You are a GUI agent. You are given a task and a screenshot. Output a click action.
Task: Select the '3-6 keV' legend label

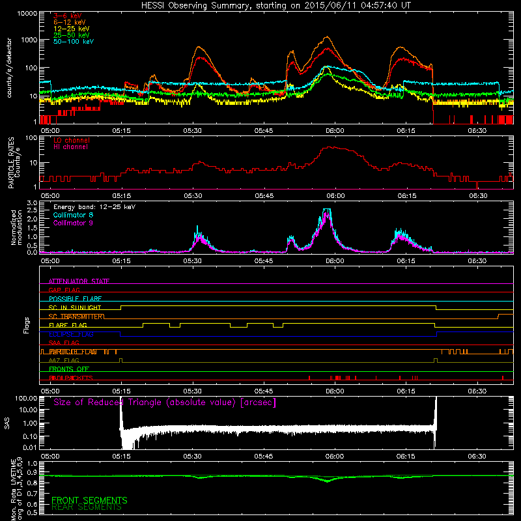[67, 16]
